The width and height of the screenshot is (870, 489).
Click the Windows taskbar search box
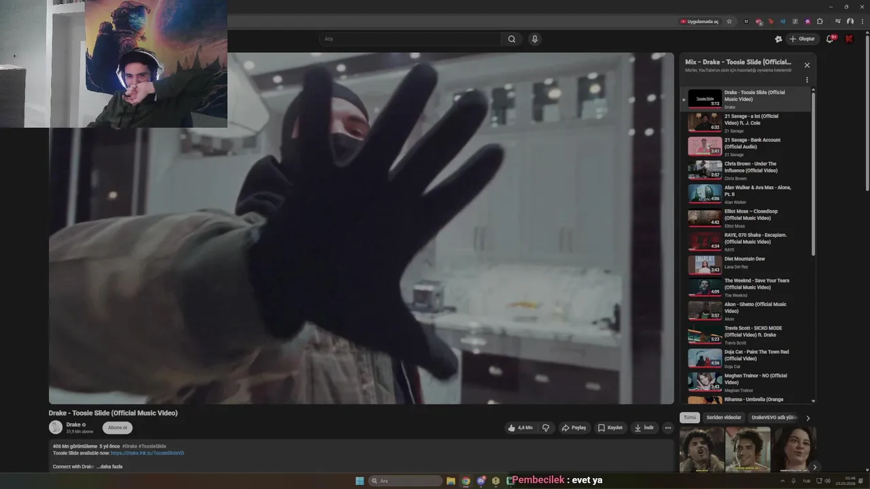tap(405, 481)
